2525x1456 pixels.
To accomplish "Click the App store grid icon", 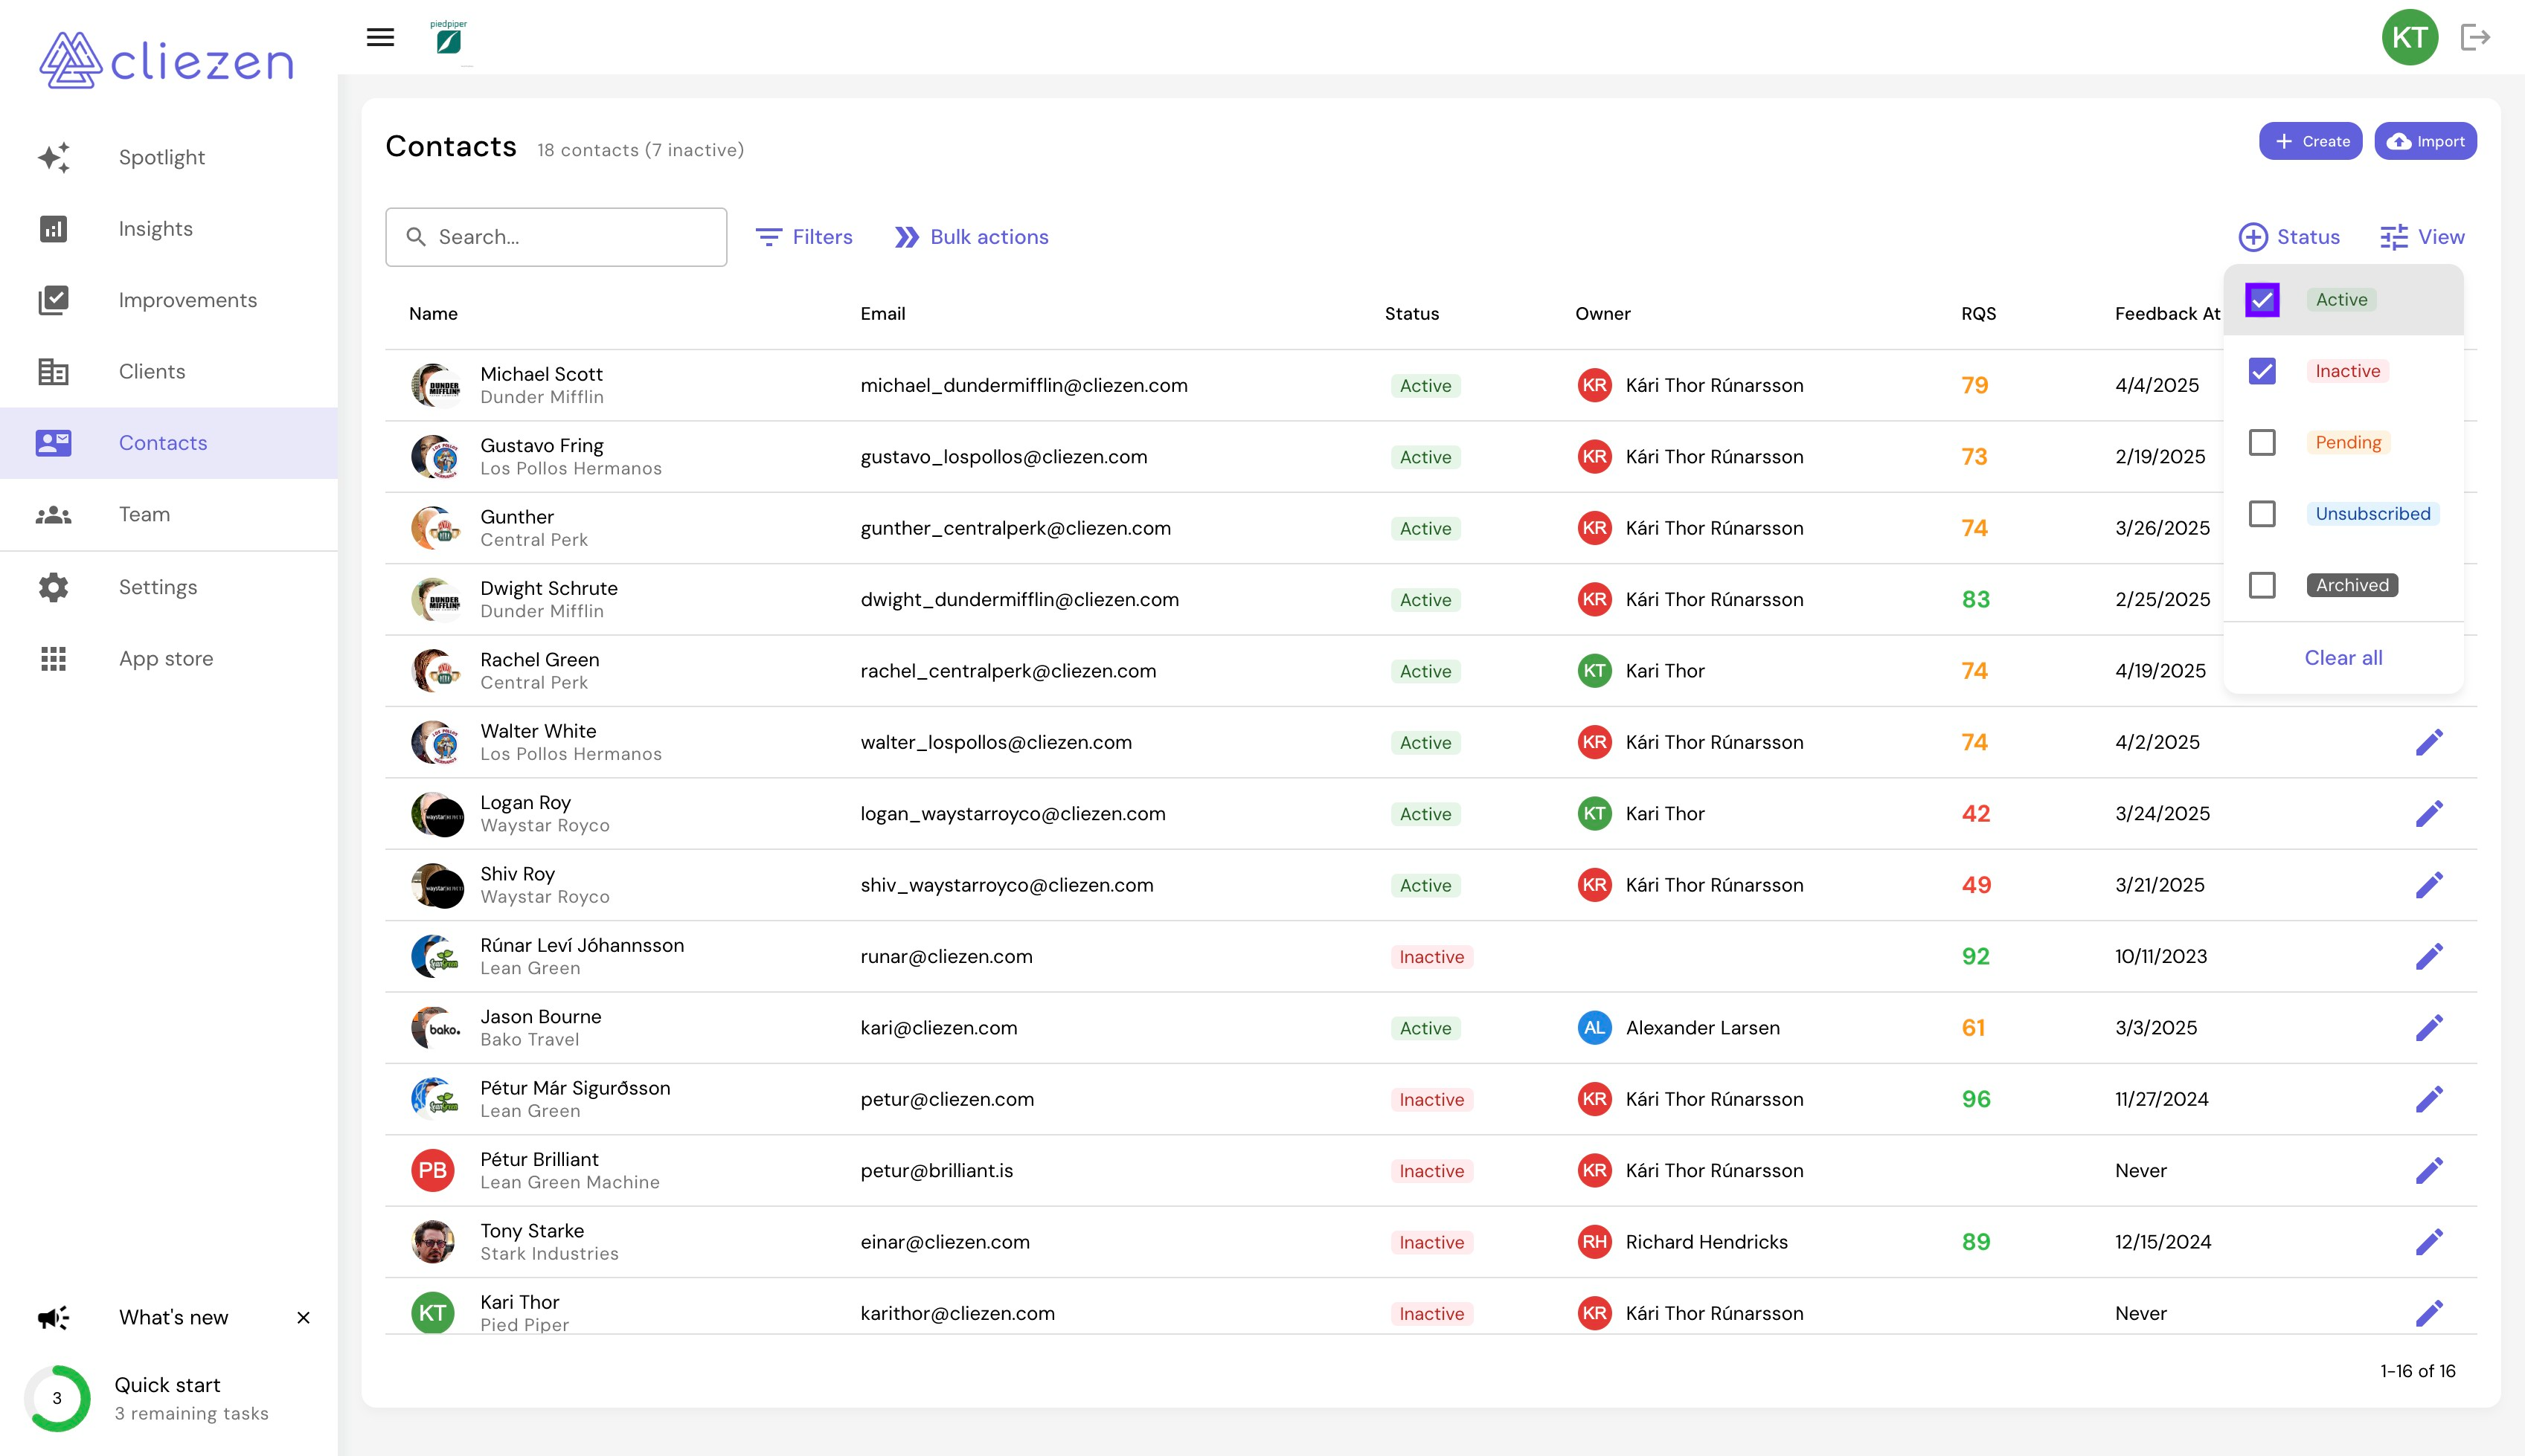I will click(53, 659).
